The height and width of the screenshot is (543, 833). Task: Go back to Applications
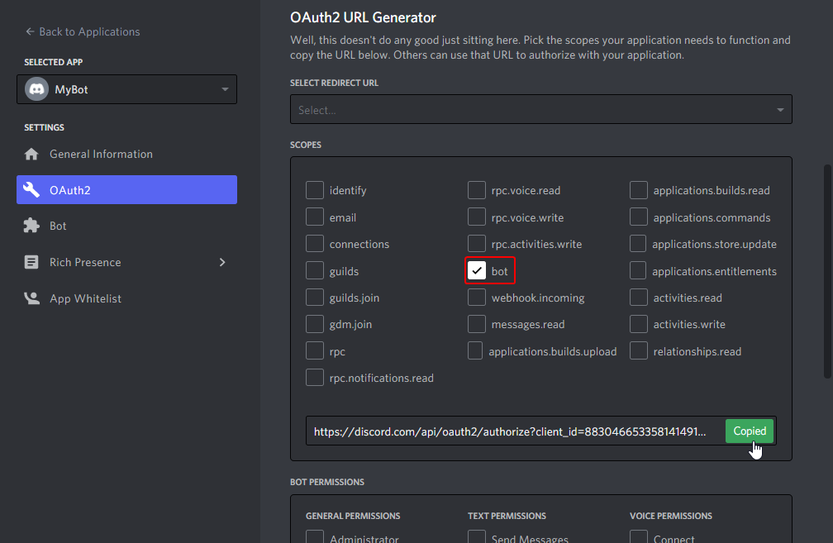[83, 32]
